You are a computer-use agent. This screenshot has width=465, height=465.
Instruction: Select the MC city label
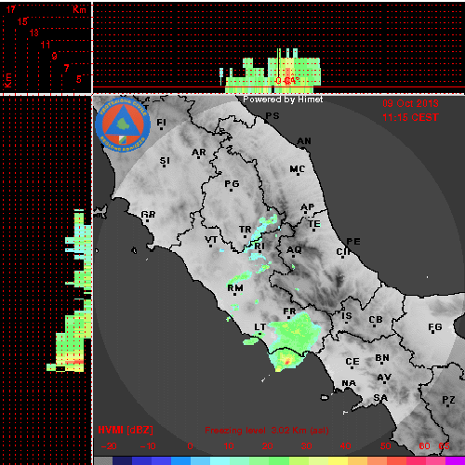(298, 169)
